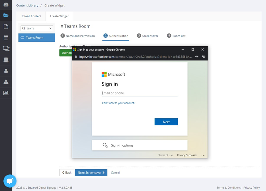This screenshot has height=191, width=266.
Task: Click the Cancel link
Action: pos(115,173)
